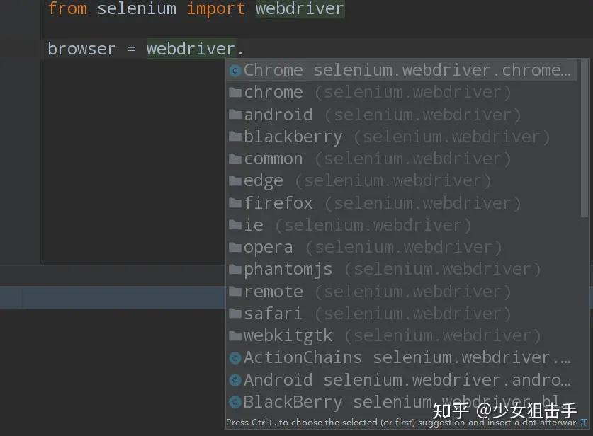Click class icon beside ActionChains suggestion
Image resolution: width=593 pixels, height=436 pixels.
[235, 358]
